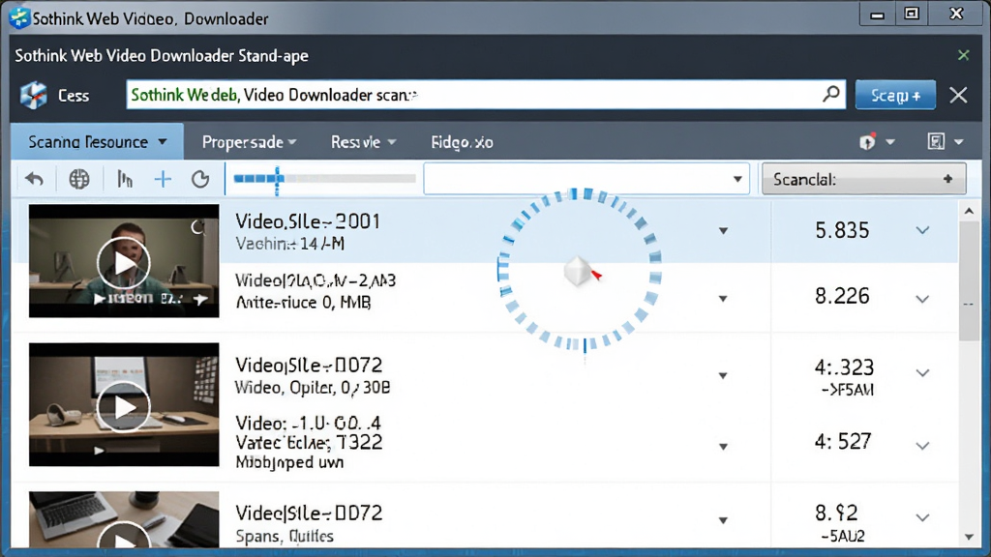Open dropdown triangle for T322 row
The image size is (991, 557).
pyautogui.click(x=723, y=447)
